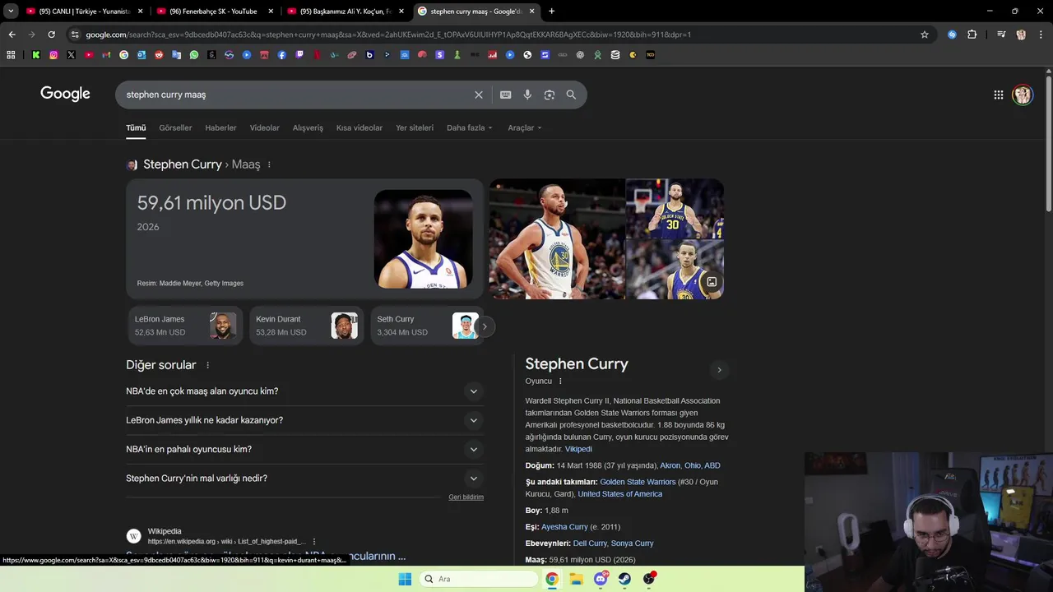Open the 'Araçlar' dropdown
Image resolution: width=1053 pixels, height=592 pixels.
(x=525, y=127)
